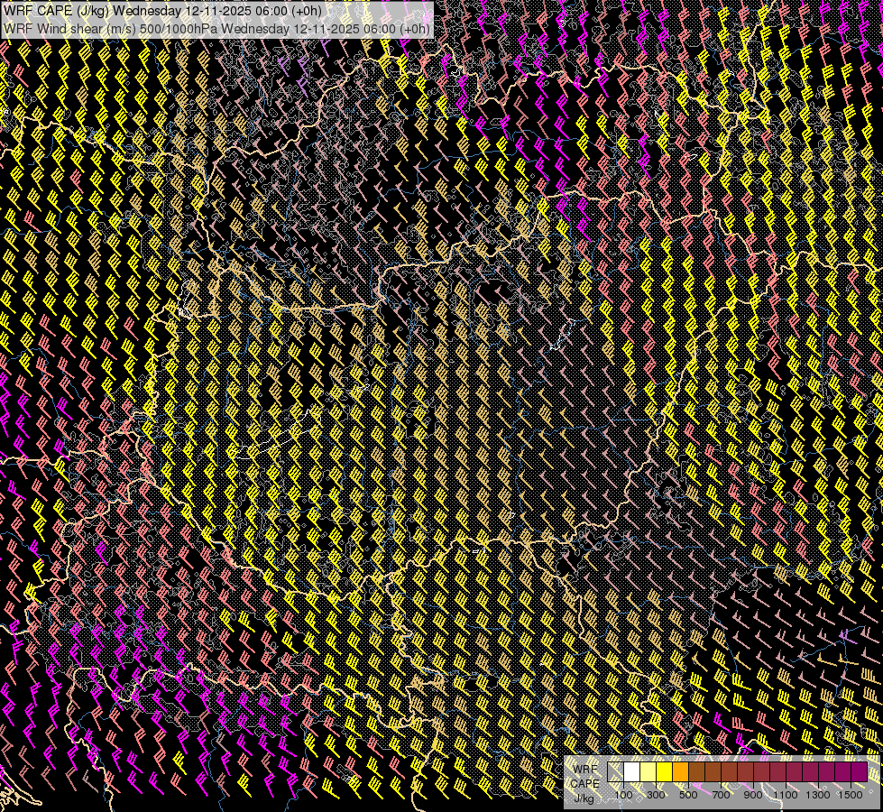Click the J/kg unit text in legend
Screen dimensions: 883x812
[x=584, y=798]
